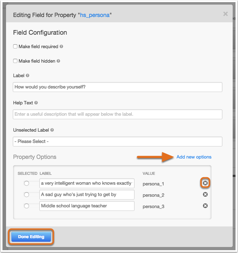Screen dimensions: 238x253
Task: Close the Editing Field dialog
Action: (x=226, y=14)
